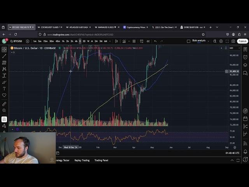Select the trend line drawing tool
This screenshot has height=187, width=249.
click(4, 56)
